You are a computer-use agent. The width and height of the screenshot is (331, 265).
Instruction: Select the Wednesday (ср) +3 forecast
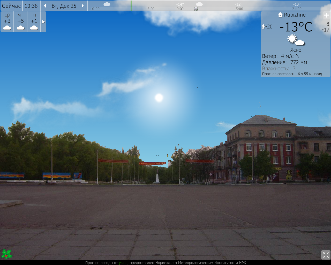coord(7,22)
